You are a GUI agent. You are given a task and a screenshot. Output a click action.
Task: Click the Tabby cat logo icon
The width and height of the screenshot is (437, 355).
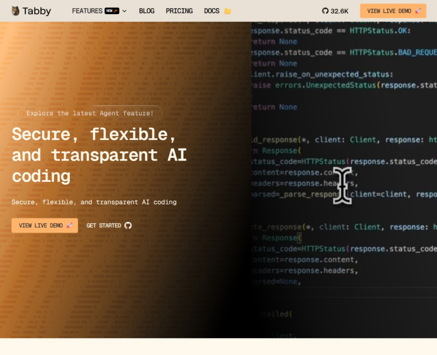coord(15,11)
